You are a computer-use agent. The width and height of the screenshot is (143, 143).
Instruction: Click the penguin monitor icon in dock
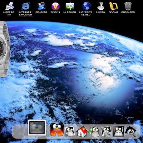tap(37, 128)
